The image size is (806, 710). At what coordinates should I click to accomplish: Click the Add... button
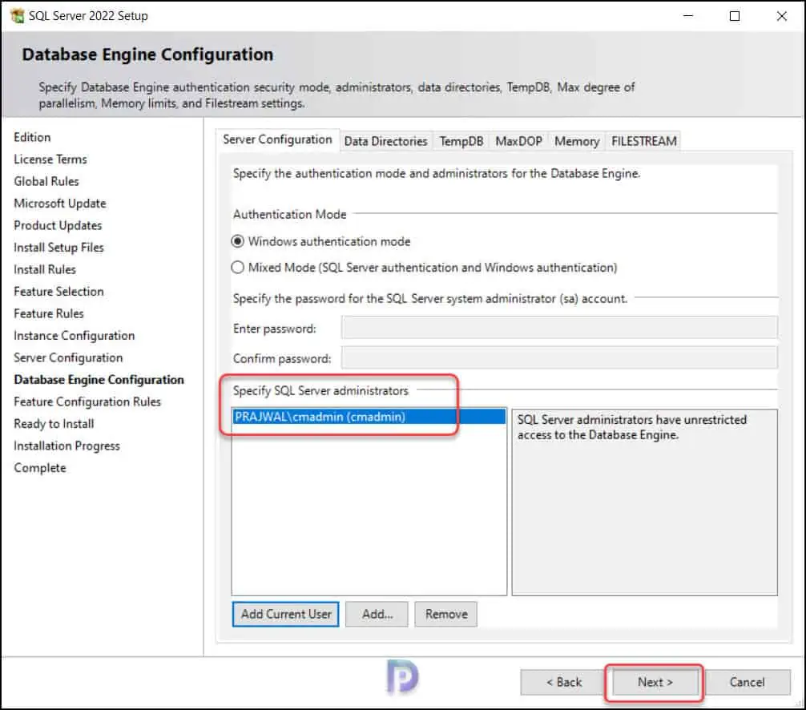pos(377,615)
